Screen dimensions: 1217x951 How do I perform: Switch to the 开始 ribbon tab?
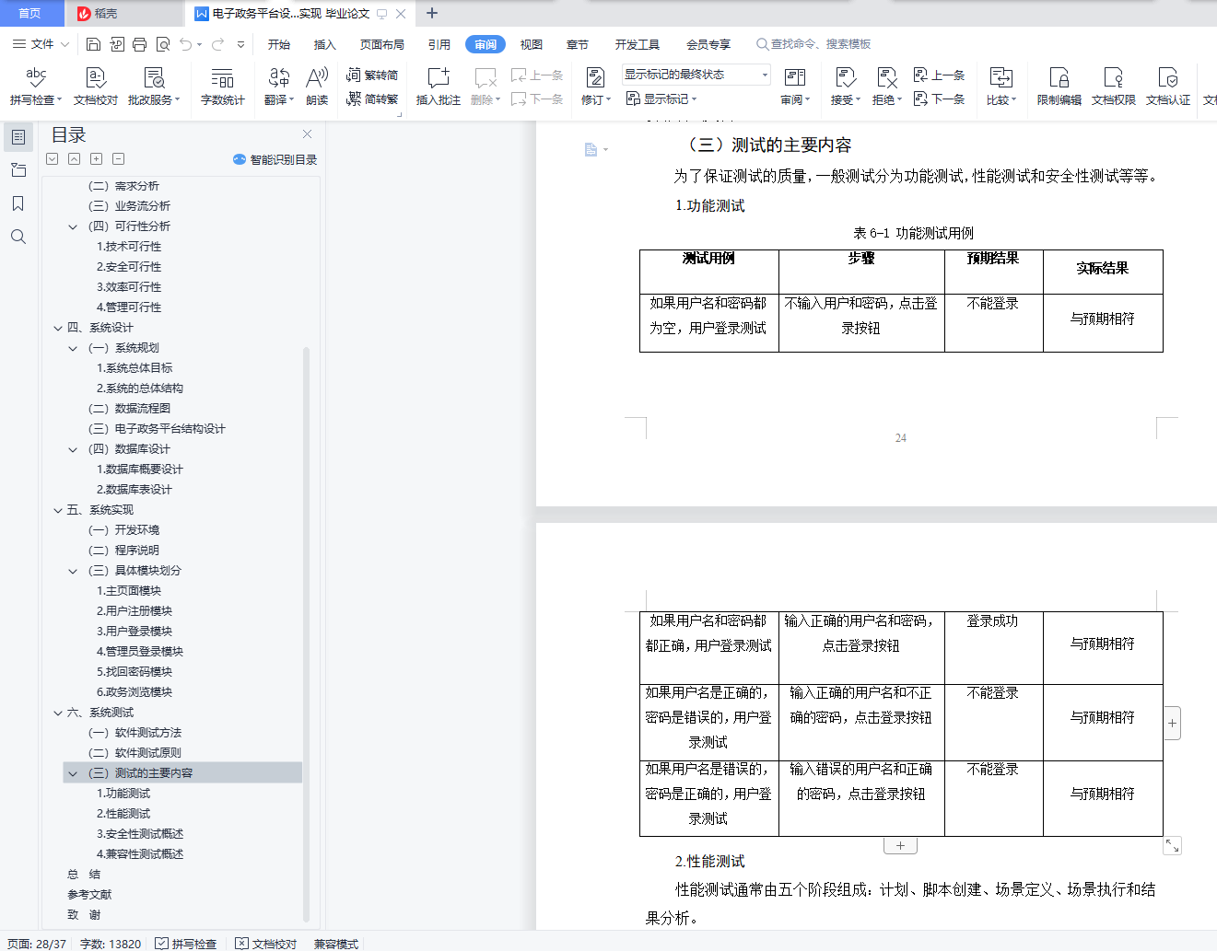(279, 44)
